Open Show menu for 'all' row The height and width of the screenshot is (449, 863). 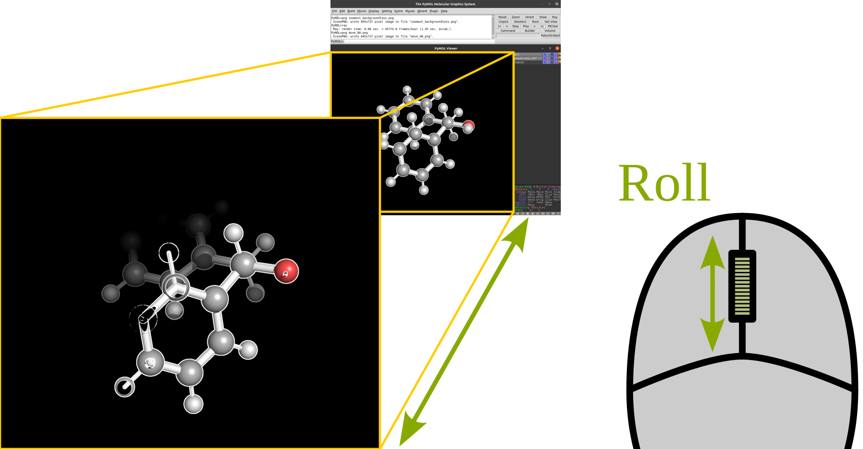(x=548, y=54)
